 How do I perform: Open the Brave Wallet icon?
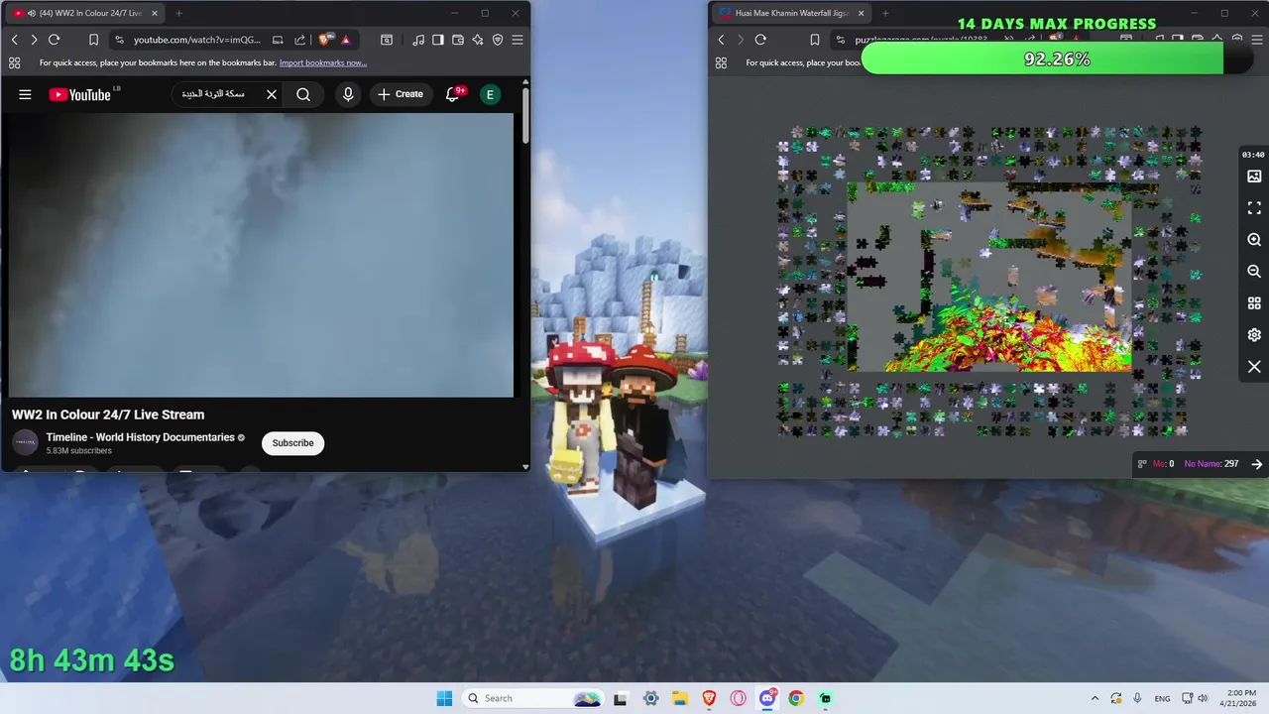click(x=458, y=40)
